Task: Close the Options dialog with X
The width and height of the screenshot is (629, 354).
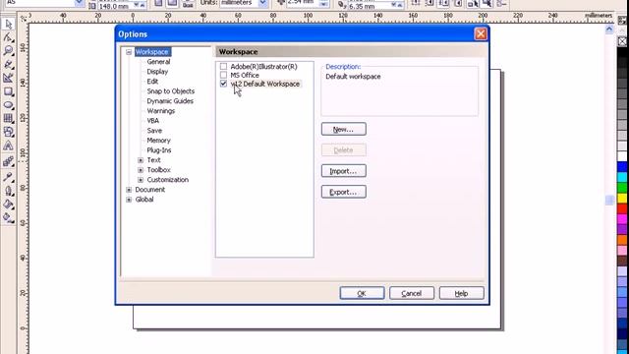Action: click(481, 34)
